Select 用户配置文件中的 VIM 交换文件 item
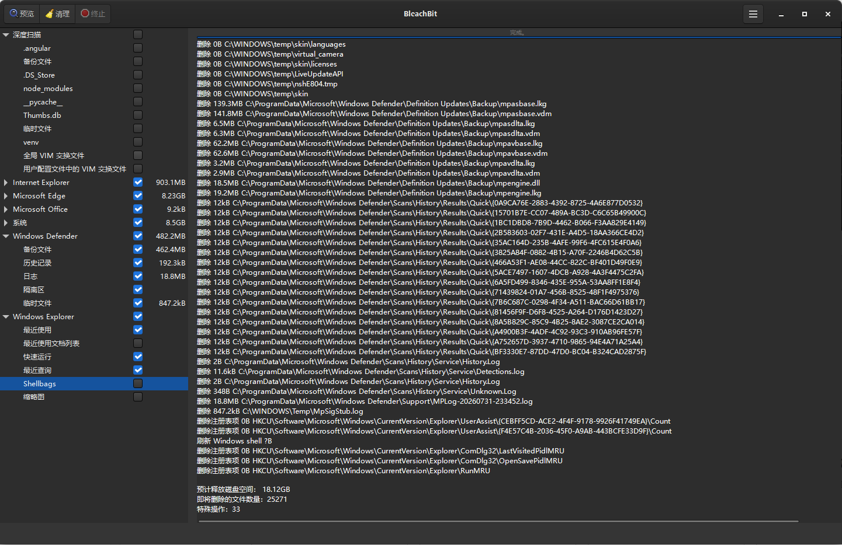Viewport: 842px width, 545px height. 75,169
